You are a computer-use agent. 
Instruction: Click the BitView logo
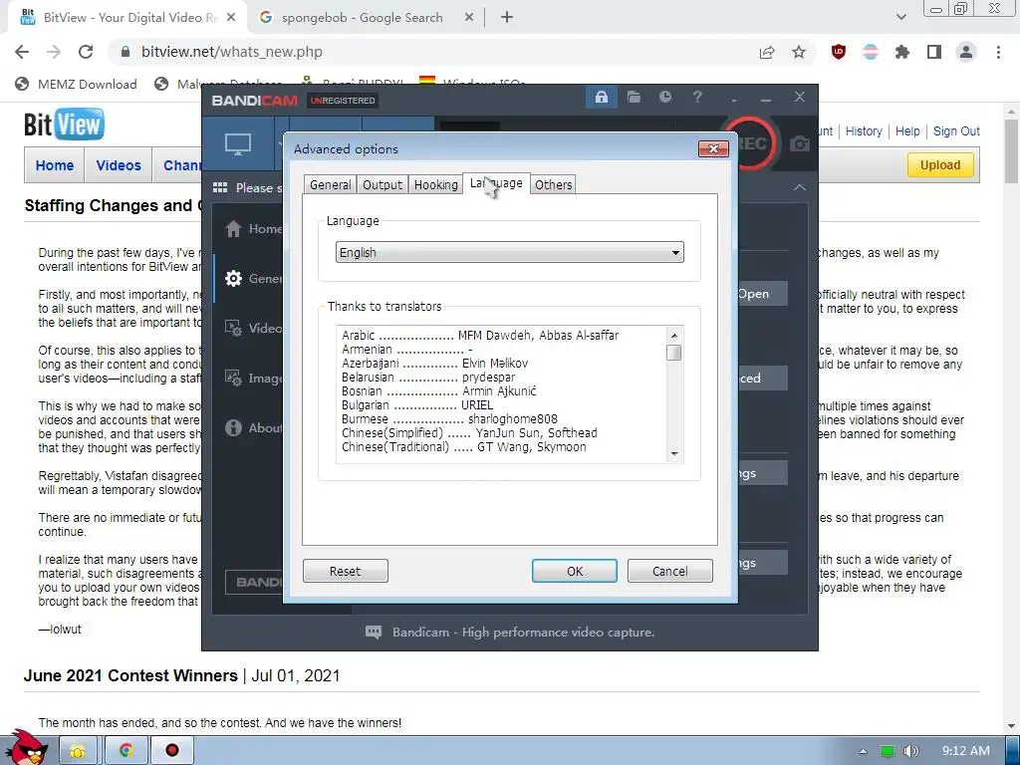64,125
